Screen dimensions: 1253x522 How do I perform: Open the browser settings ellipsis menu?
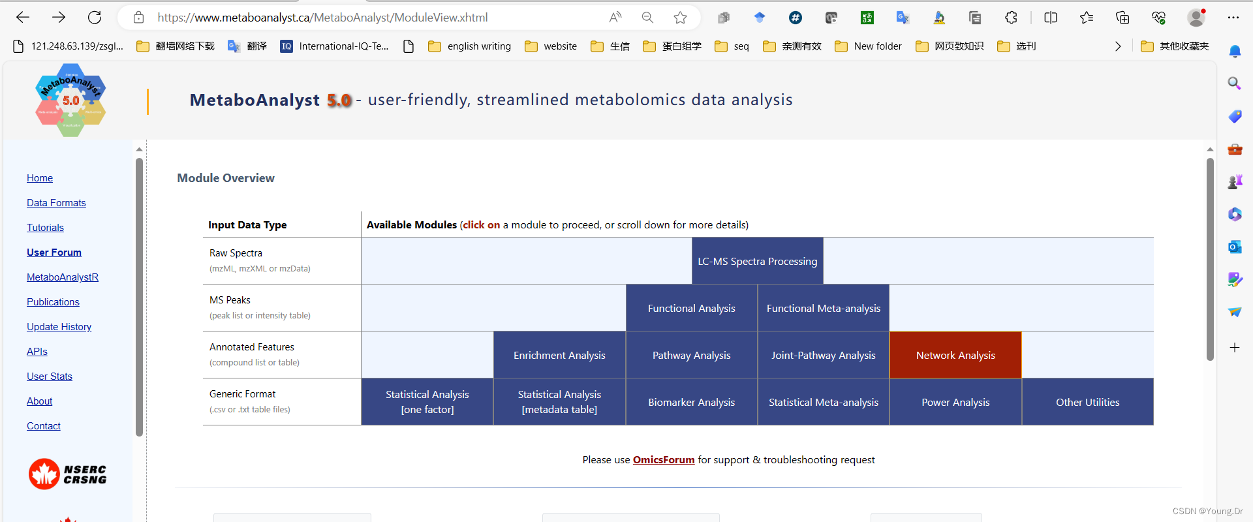1233,18
